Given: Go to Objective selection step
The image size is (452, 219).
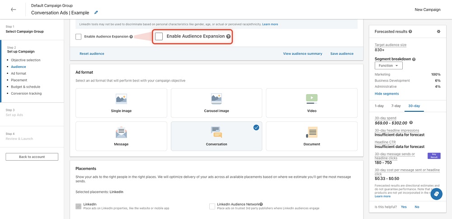Looking at the screenshot, I should click(26, 60).
